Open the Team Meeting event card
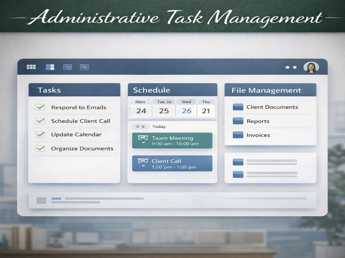Screen dimensions: 345x258 172,141
